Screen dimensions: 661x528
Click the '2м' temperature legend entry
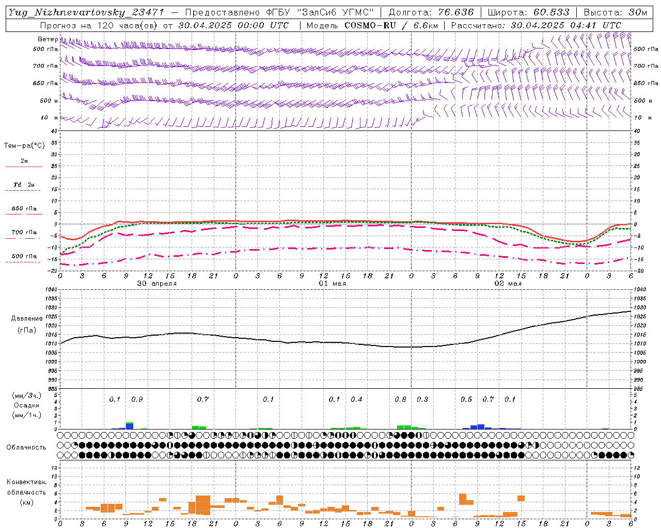click(x=24, y=161)
